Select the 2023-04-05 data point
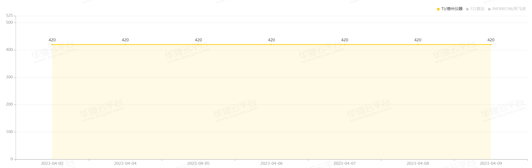532x168 pixels. click(198, 45)
